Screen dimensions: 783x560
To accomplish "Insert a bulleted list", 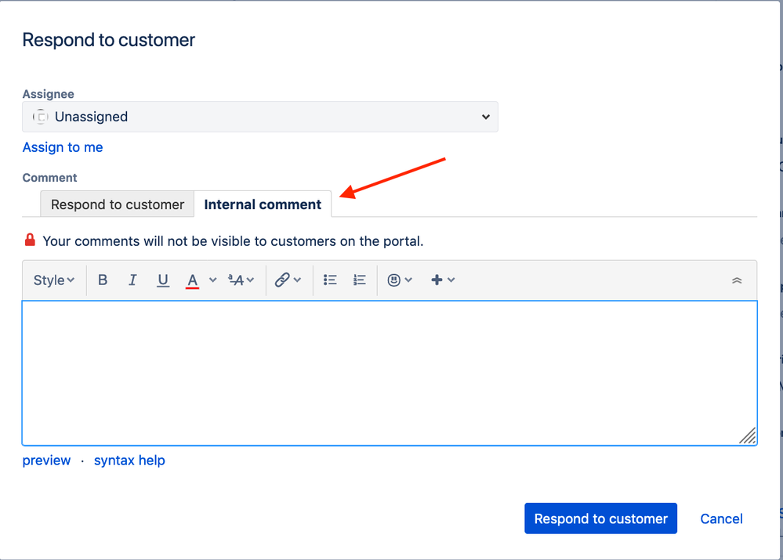I will [x=330, y=280].
